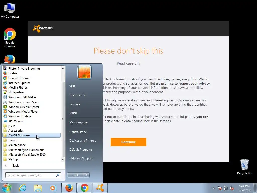Launch Notepad++ from the programs list
This screenshot has height=193, width=257.
pos(32,92)
